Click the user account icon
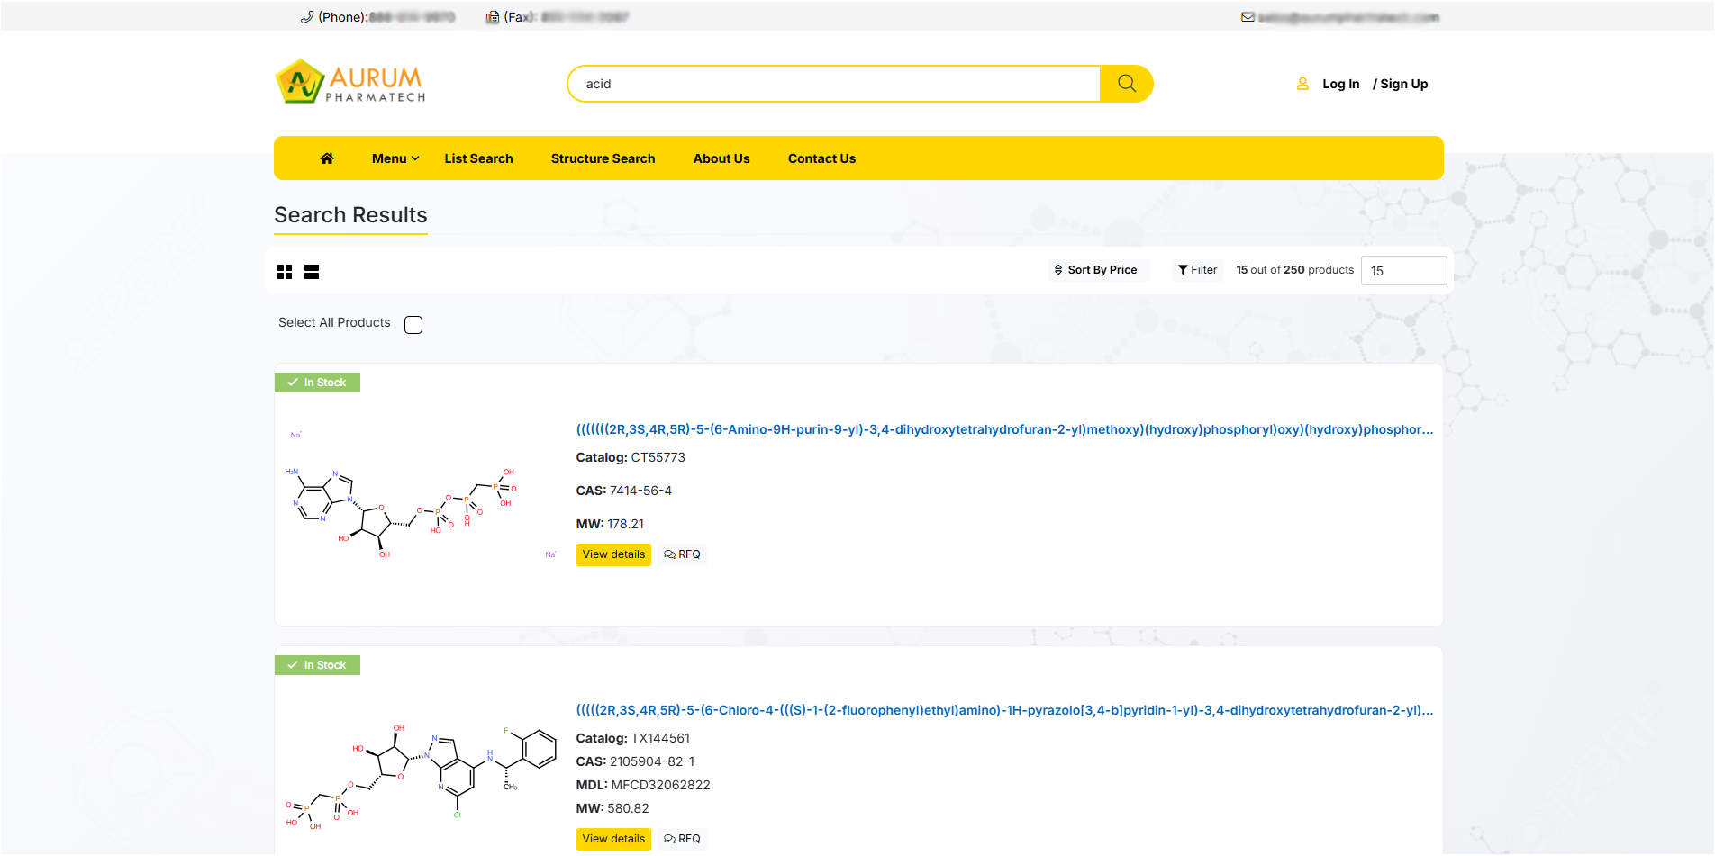 point(1302,84)
